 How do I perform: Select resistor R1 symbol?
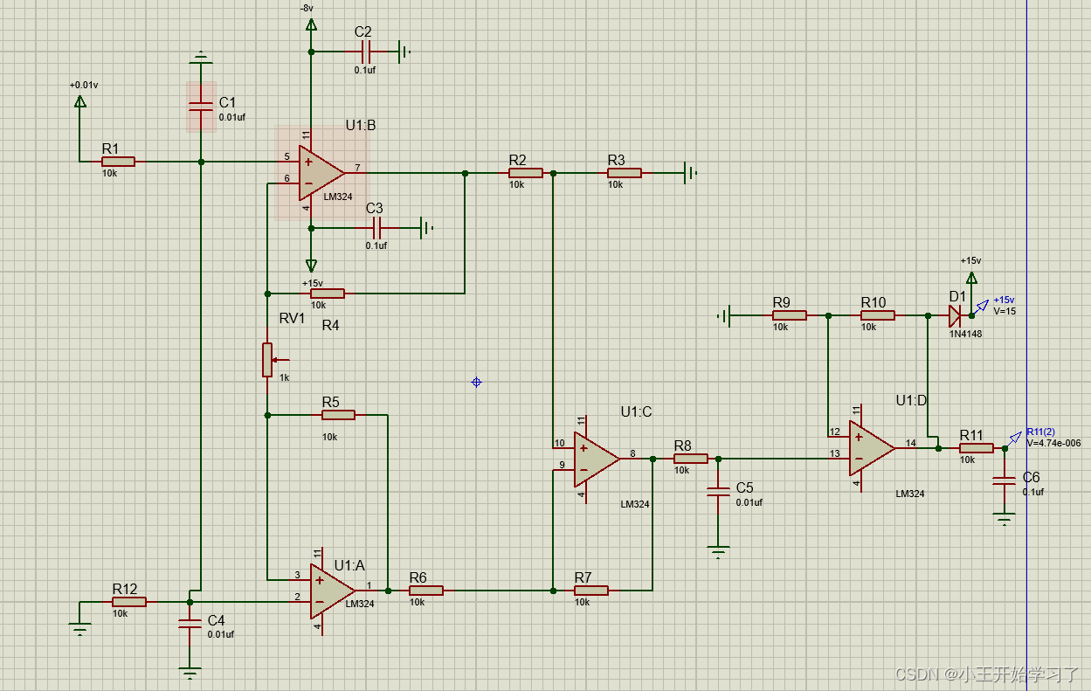point(118,161)
